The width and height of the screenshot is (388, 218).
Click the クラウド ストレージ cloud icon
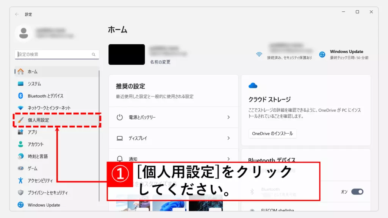tap(253, 86)
